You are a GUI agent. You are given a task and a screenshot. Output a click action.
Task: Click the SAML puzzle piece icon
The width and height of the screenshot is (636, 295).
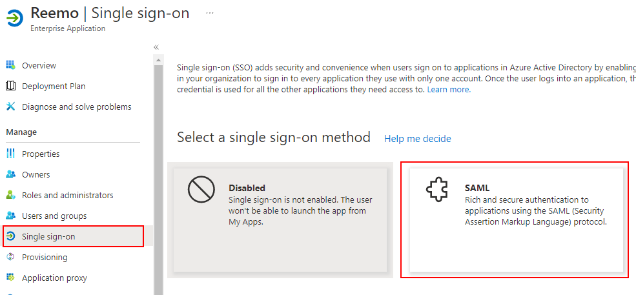pos(437,190)
